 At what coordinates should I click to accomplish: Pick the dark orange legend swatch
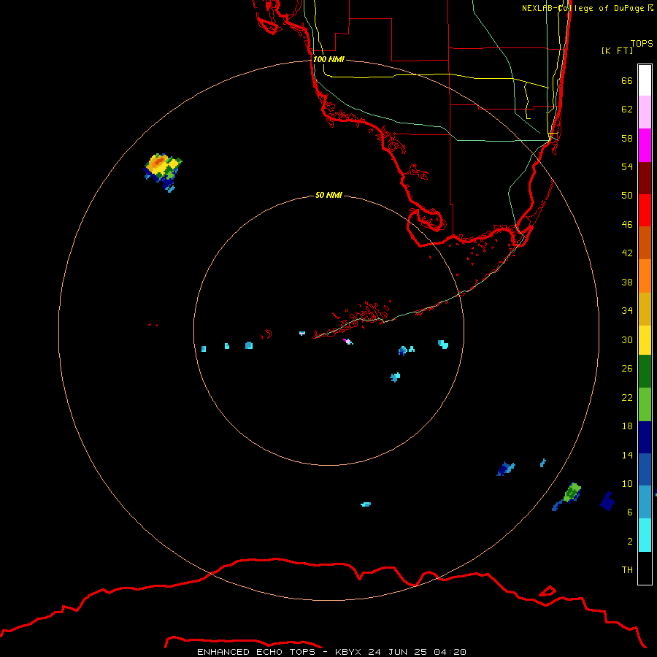tap(645, 243)
